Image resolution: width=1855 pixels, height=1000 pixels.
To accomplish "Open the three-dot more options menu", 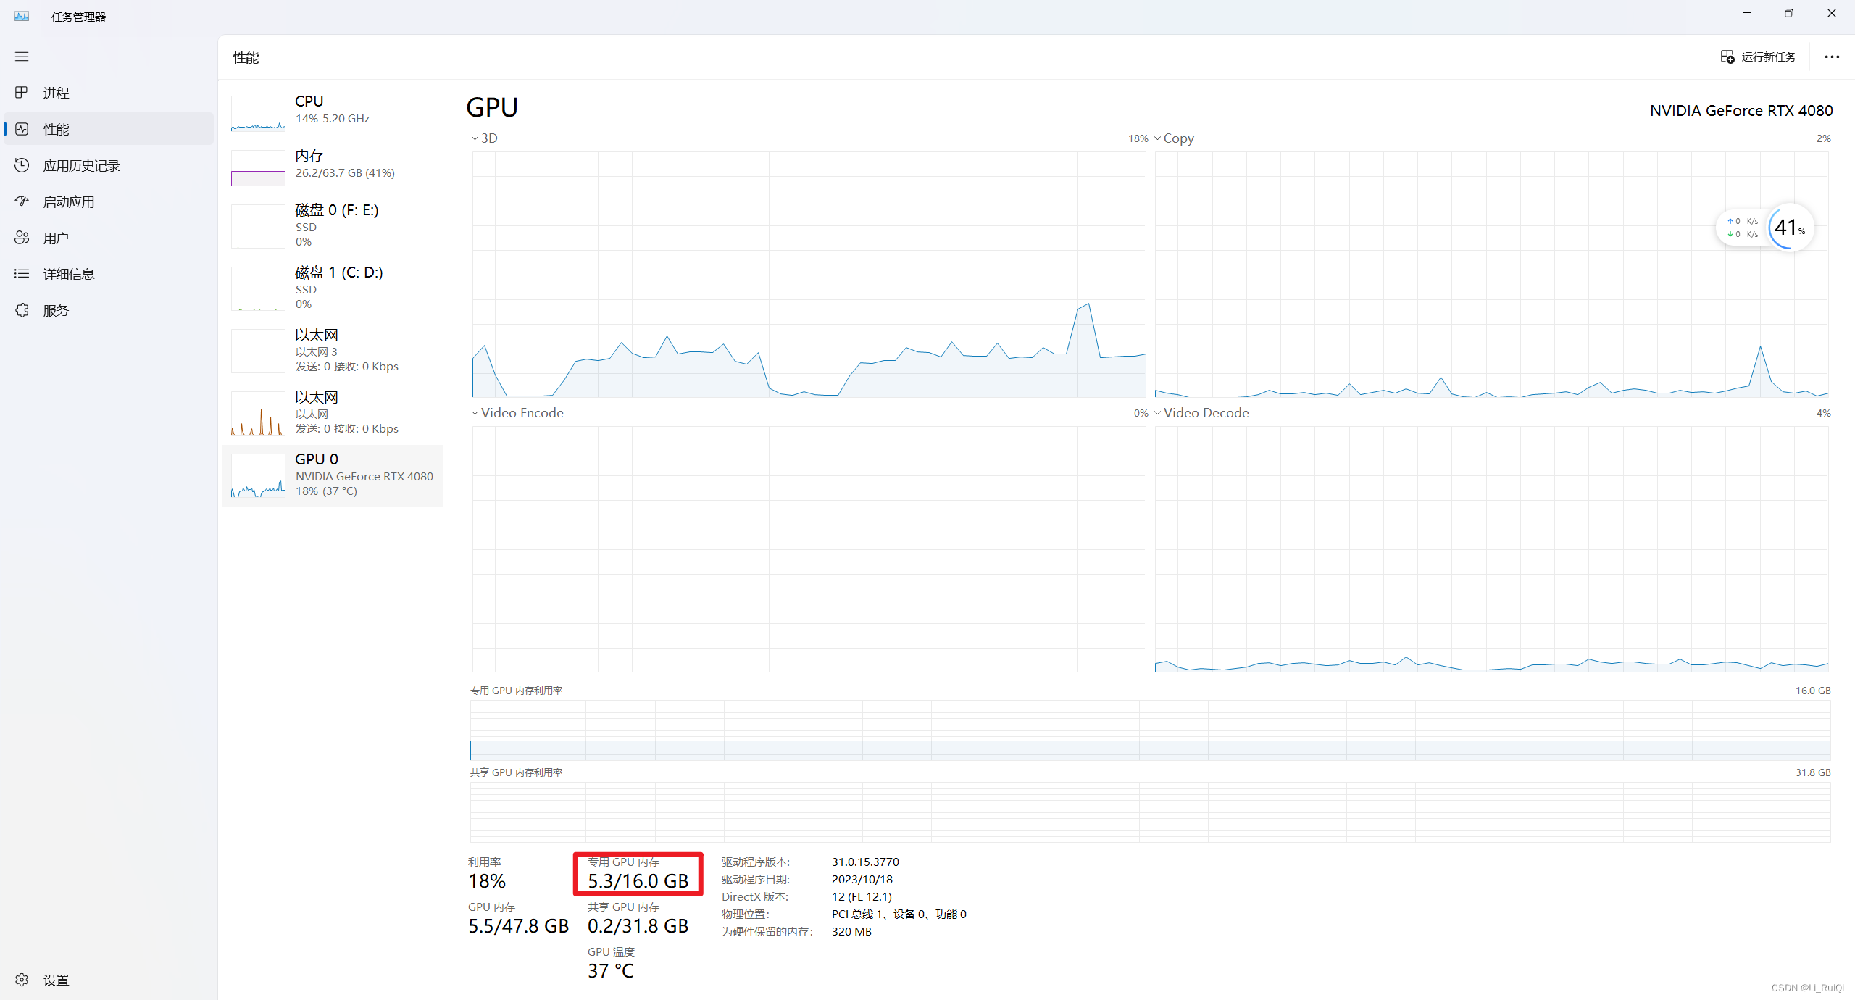I will click(1832, 57).
